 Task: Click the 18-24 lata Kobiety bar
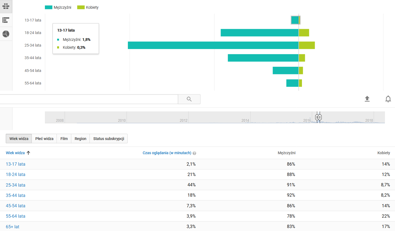(304, 33)
